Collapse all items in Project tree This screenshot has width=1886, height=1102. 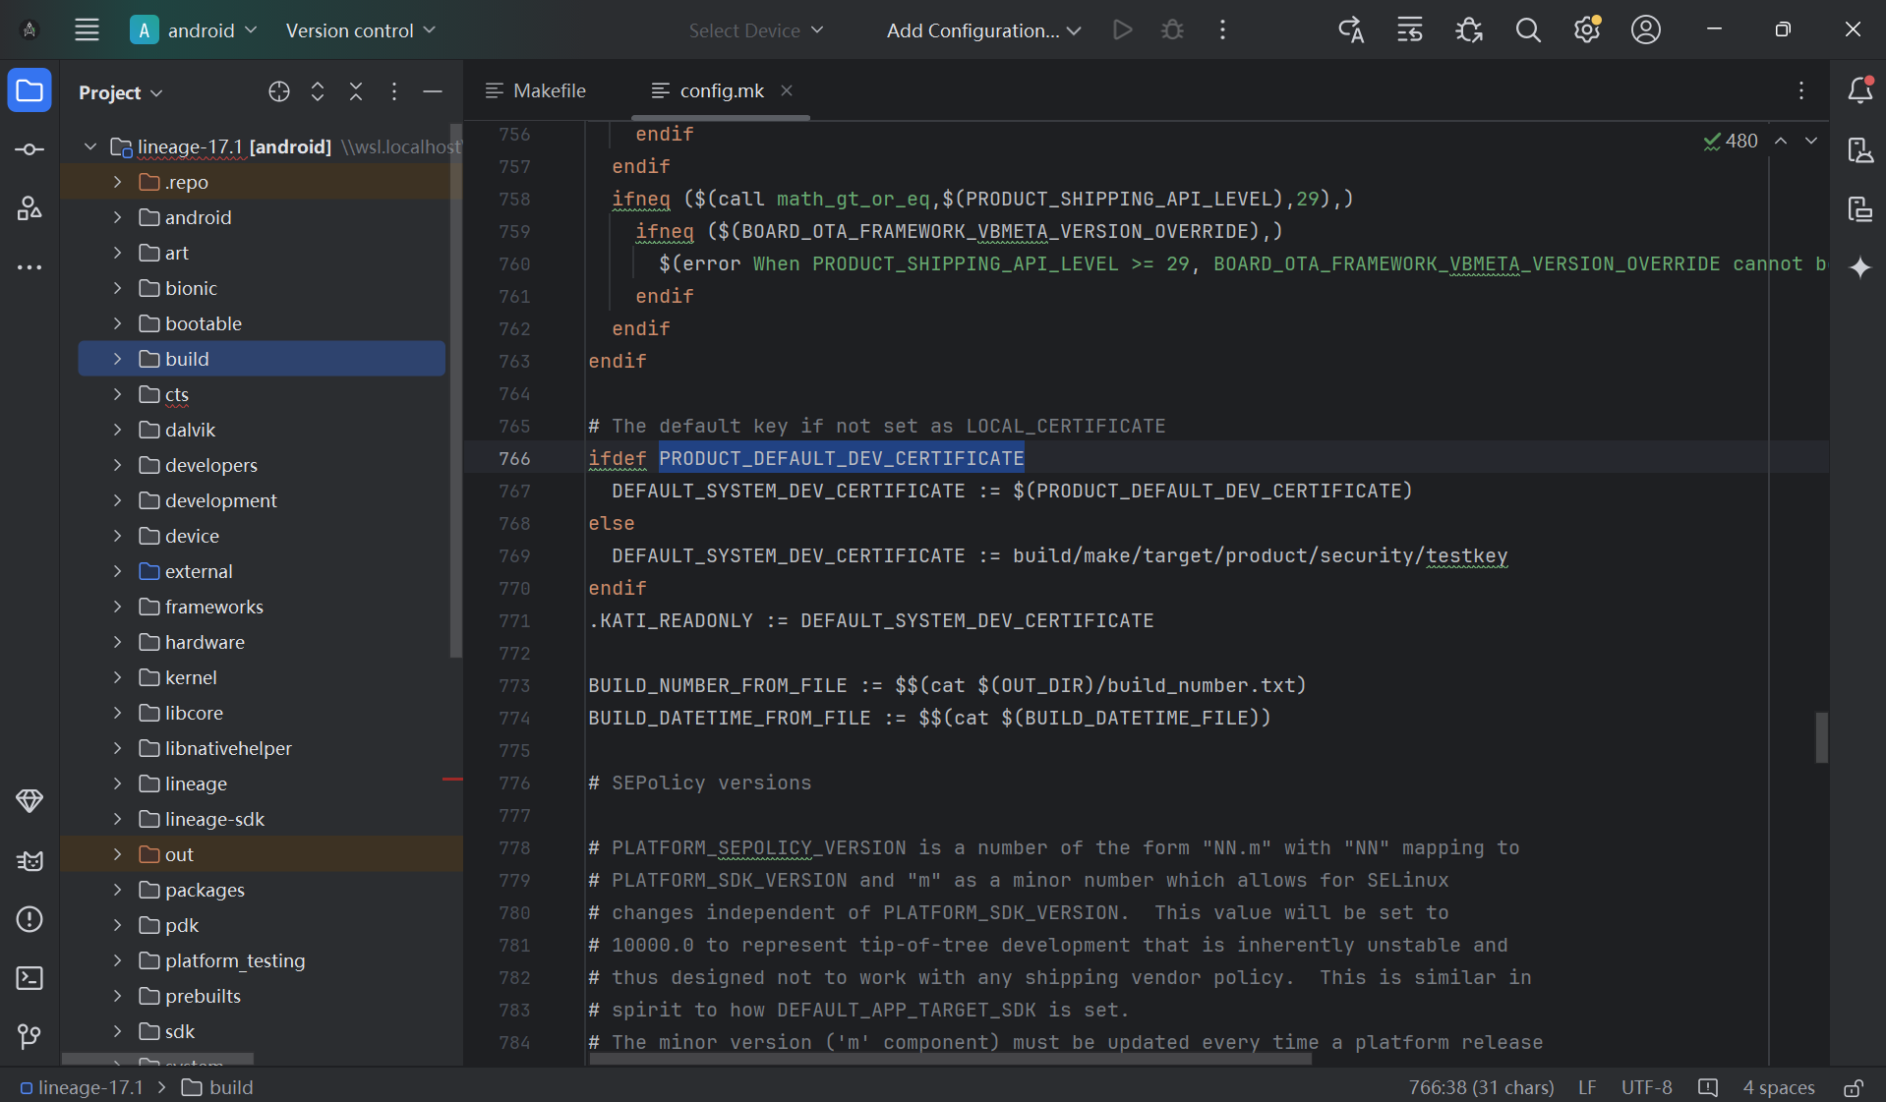pyautogui.click(x=356, y=91)
